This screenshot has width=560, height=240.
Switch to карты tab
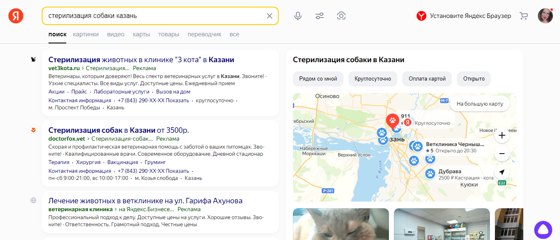141,34
